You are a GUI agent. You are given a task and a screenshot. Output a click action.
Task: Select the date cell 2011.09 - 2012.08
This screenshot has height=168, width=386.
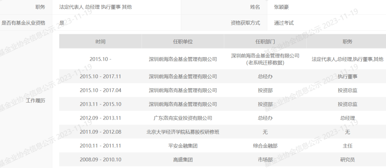point(100,132)
